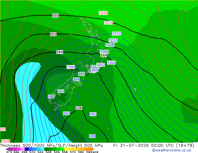
Task: Click the blue 1008 isobar label
Action: (110, 45)
